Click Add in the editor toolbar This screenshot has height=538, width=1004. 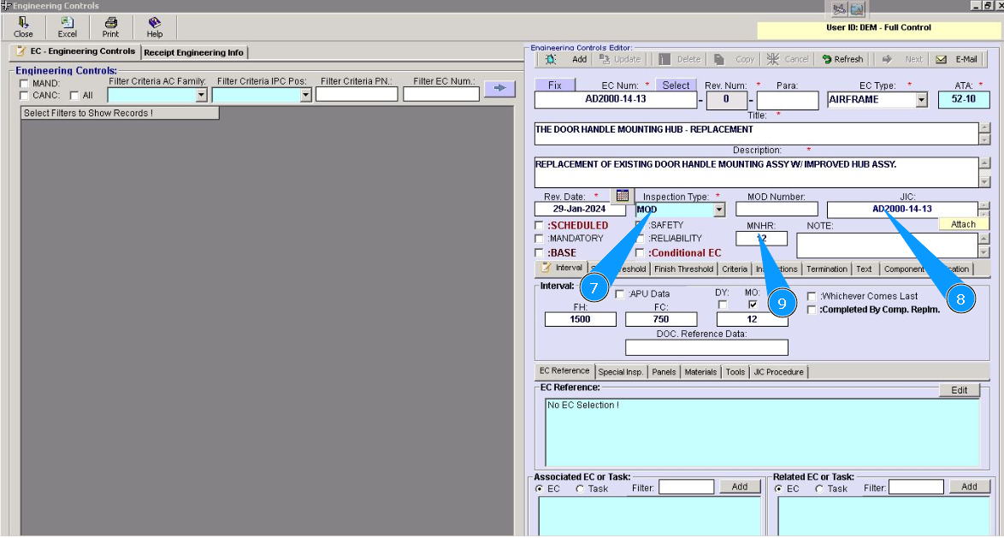click(570, 59)
